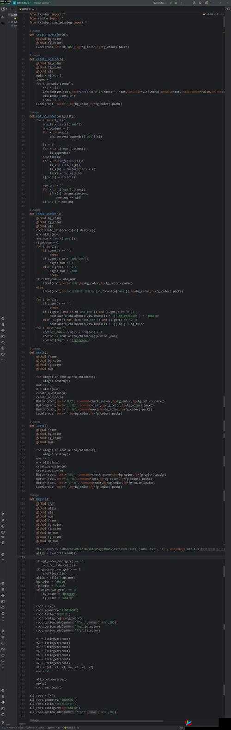Place cursor on 'def check_answer():' line
Viewport: 231px width, 730px height.
[45, 214]
